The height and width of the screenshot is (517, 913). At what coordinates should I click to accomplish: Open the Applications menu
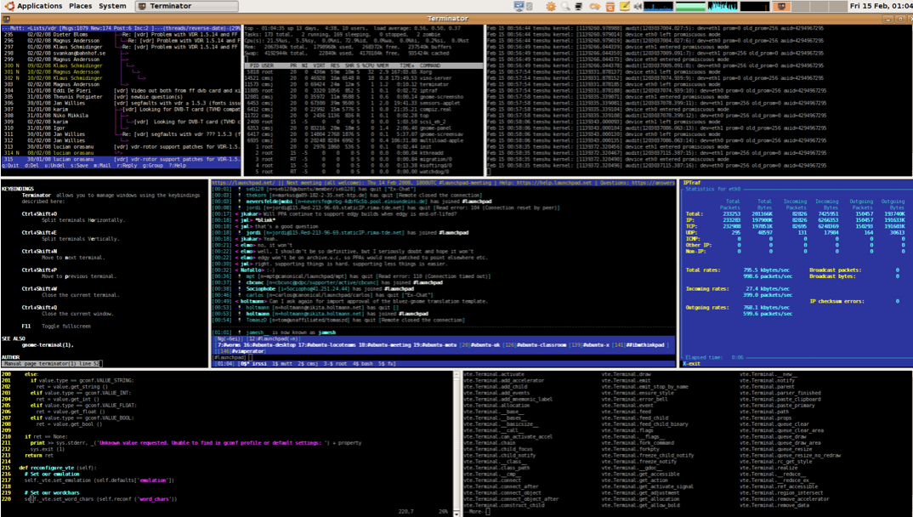click(39, 6)
